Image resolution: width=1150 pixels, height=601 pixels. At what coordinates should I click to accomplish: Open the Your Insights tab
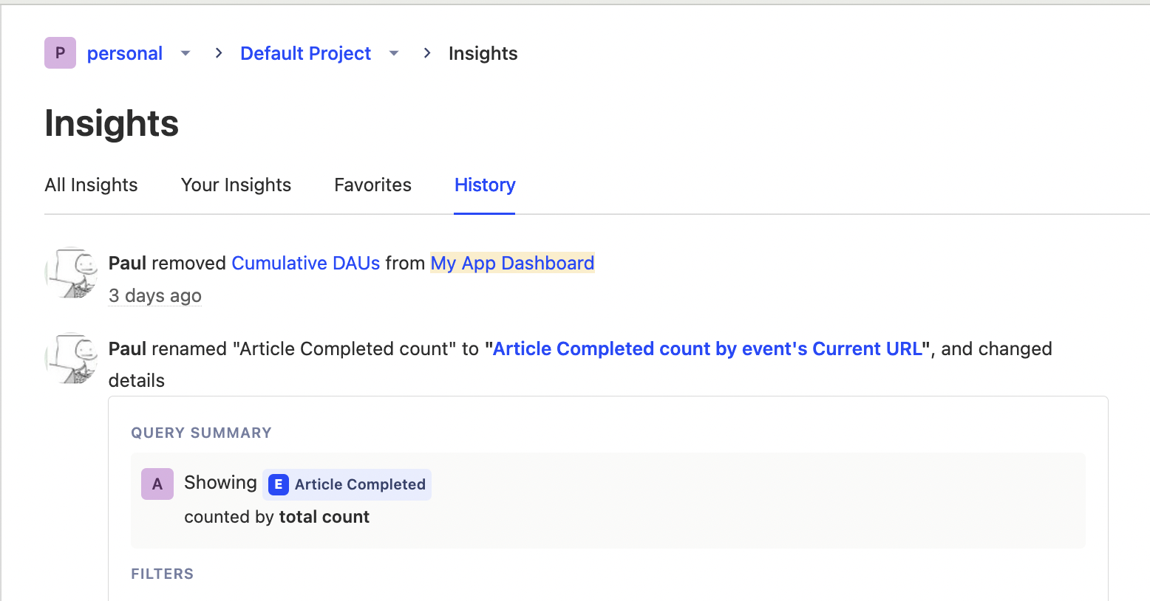pyautogui.click(x=236, y=185)
